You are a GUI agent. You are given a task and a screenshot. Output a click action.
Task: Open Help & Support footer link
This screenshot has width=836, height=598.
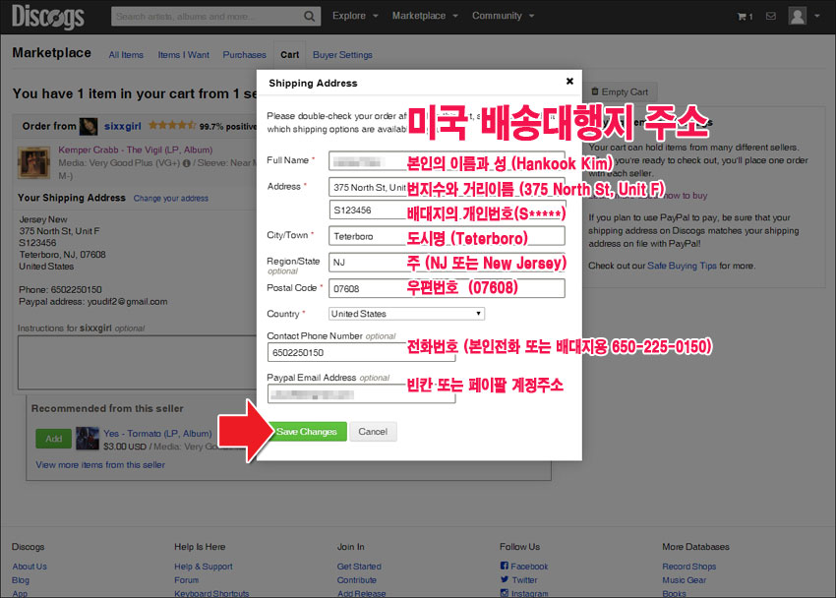pyautogui.click(x=204, y=566)
